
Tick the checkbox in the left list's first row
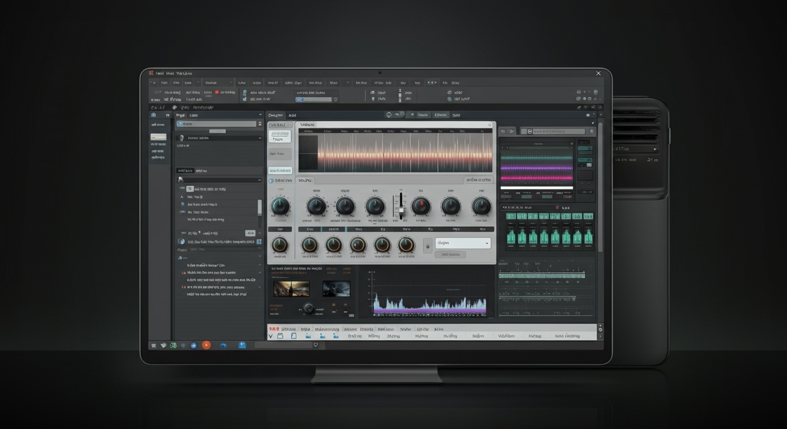pos(189,189)
